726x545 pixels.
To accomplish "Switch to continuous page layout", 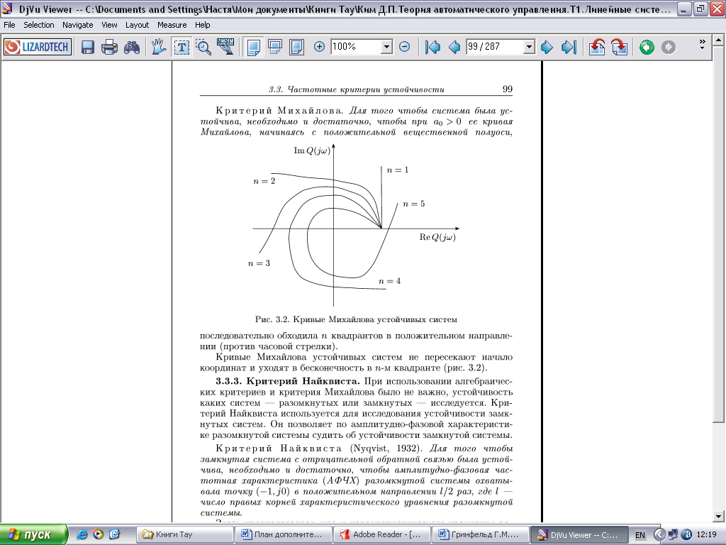I will pyautogui.click(x=275, y=47).
